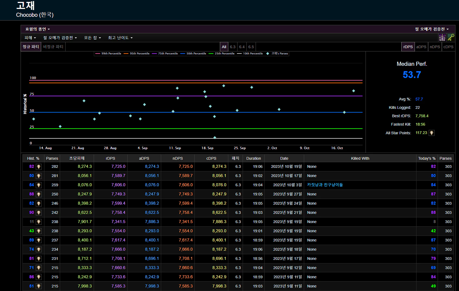Click the star icon beside Hist. 51
The width and height of the screenshot is (459, 291).
pos(39,286)
